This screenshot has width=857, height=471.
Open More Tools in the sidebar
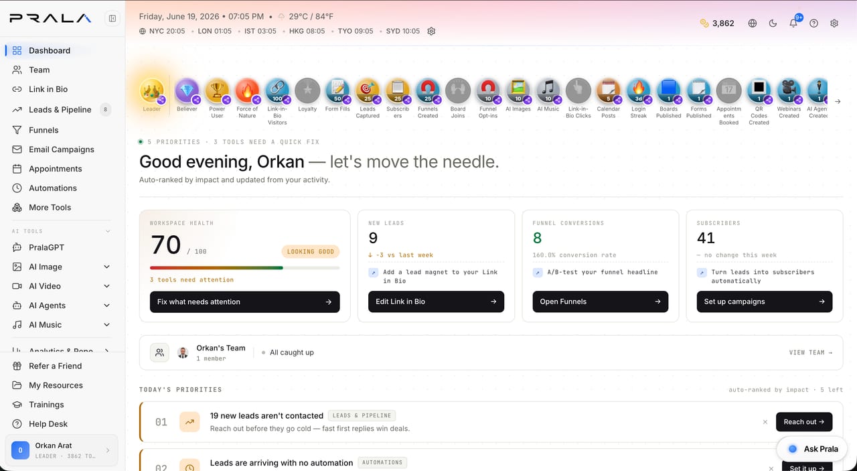pos(62,208)
